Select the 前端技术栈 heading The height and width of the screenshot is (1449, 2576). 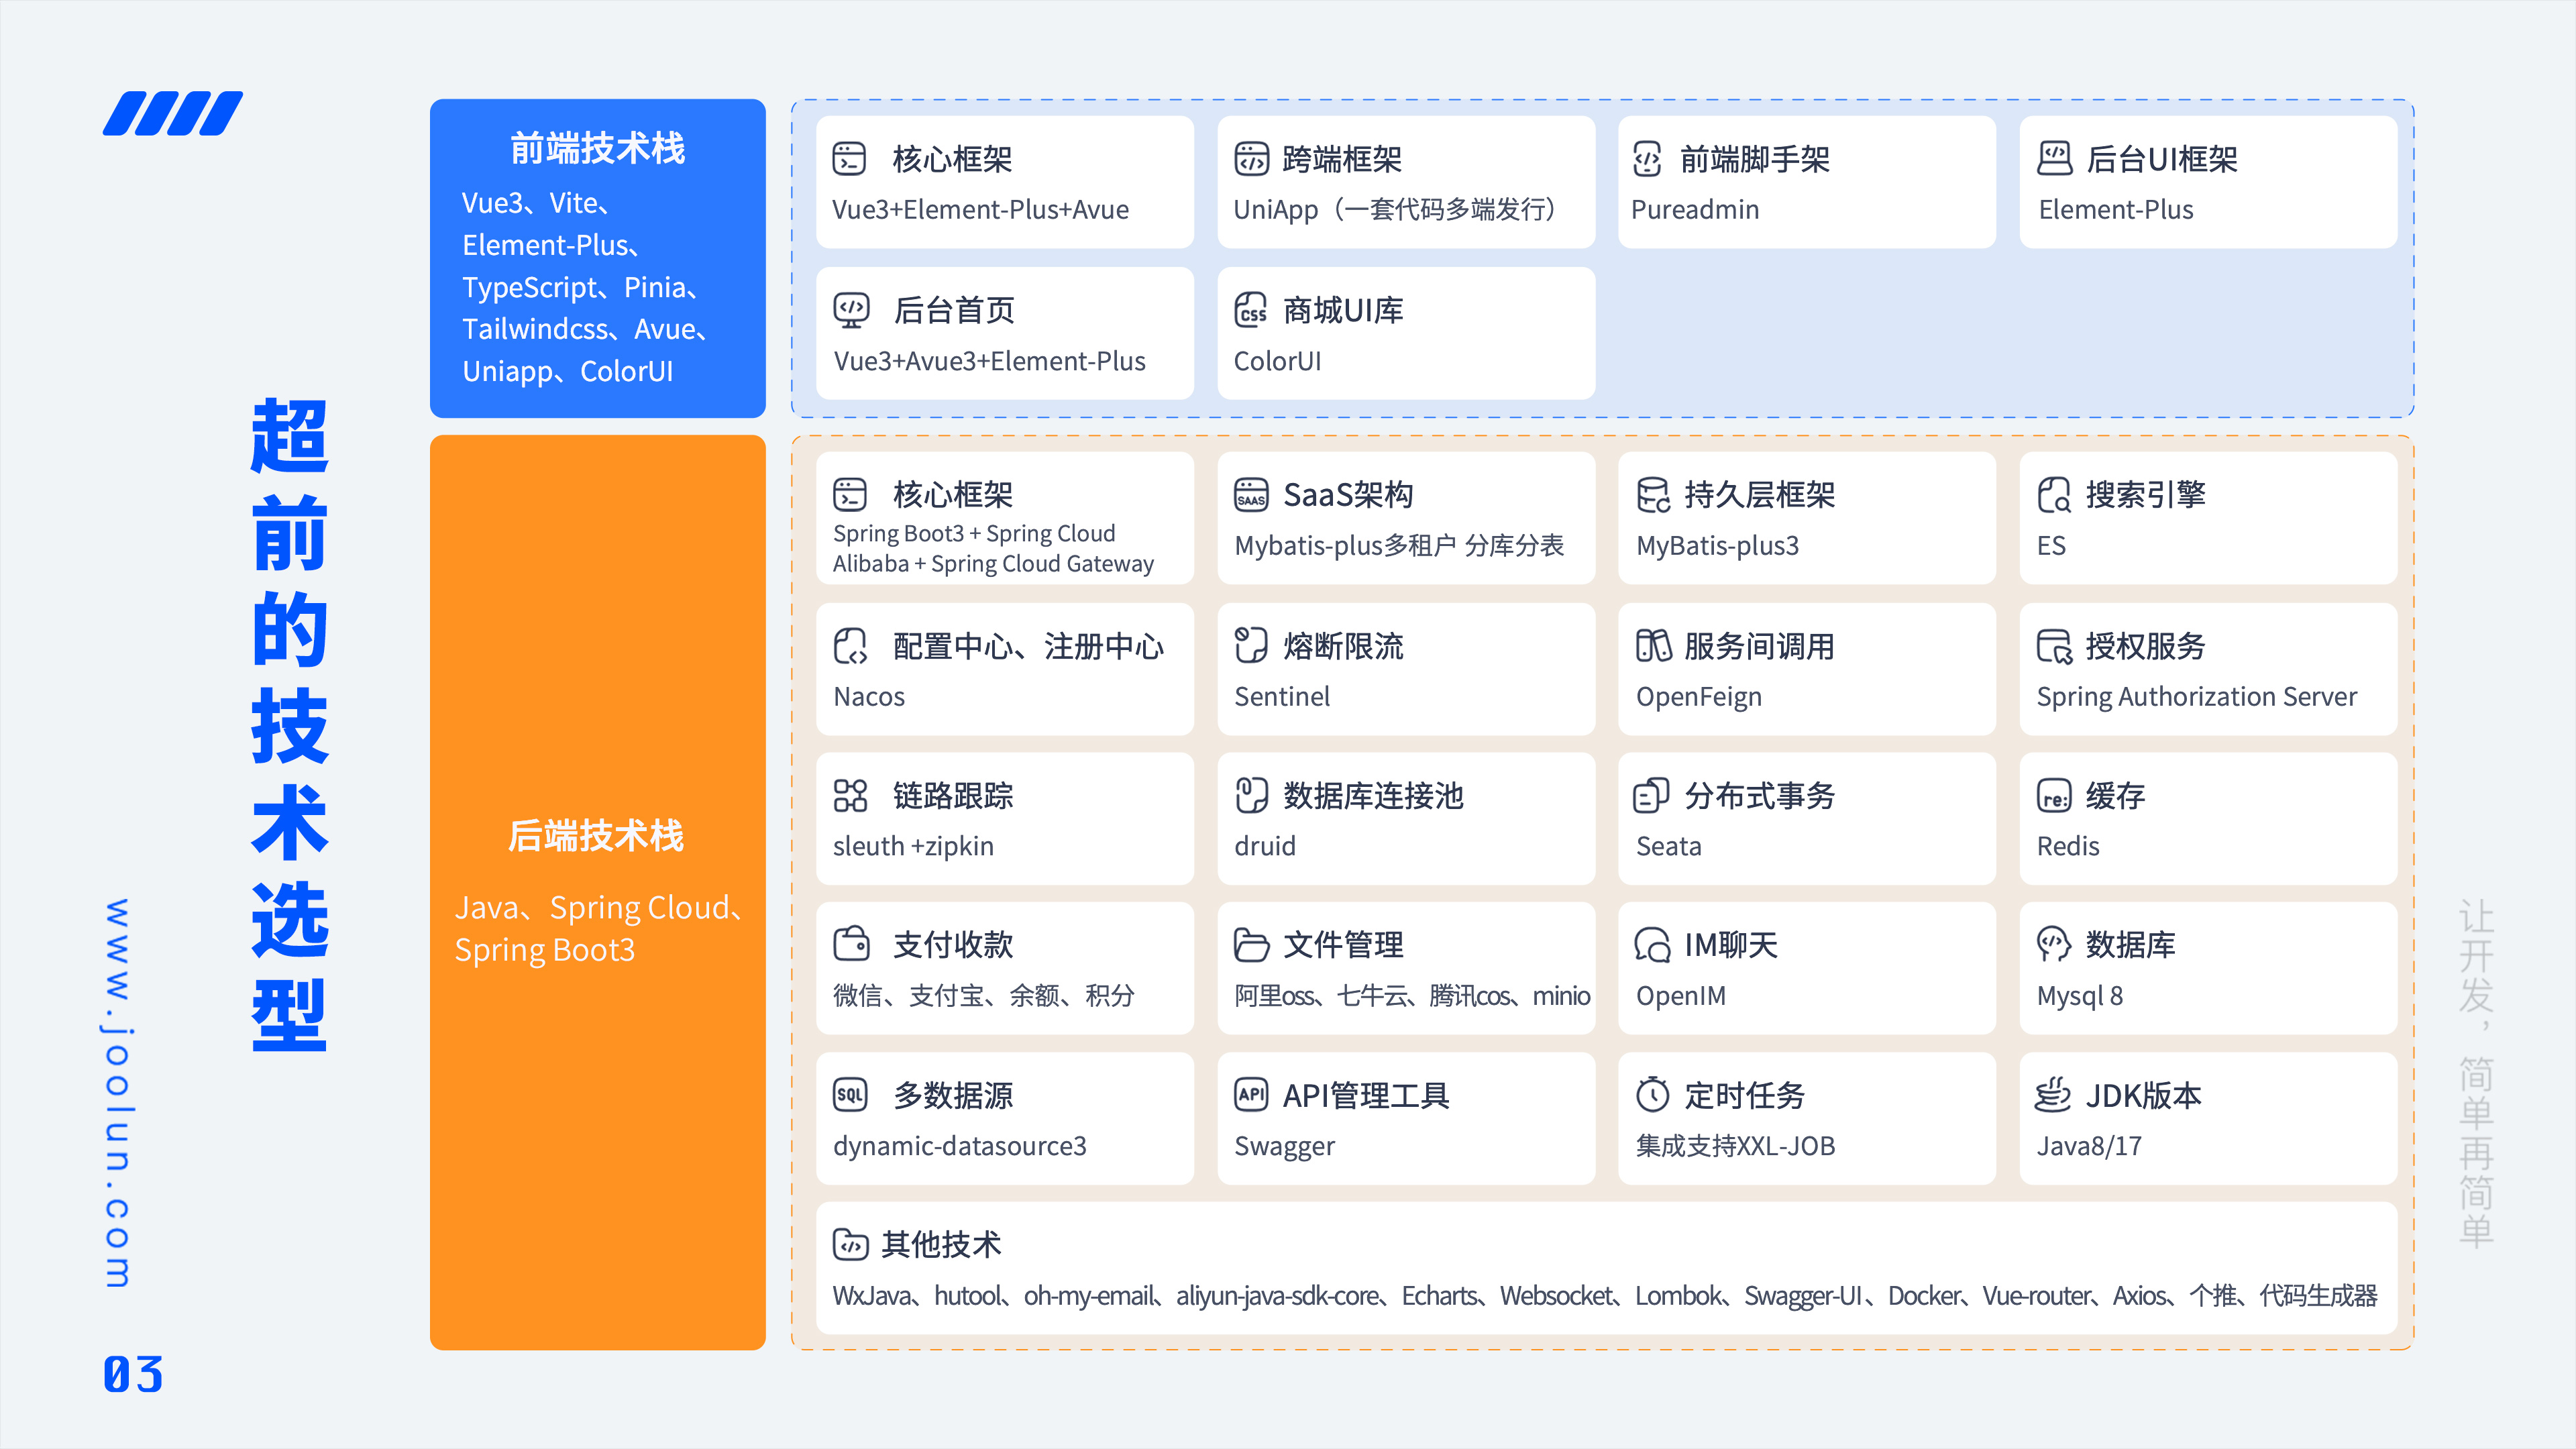(x=598, y=148)
